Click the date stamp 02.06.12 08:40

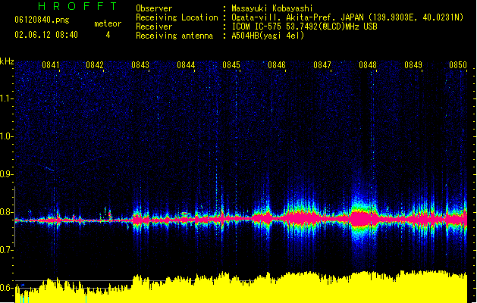click(x=46, y=35)
